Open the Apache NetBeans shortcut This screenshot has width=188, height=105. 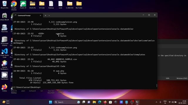point(5,65)
